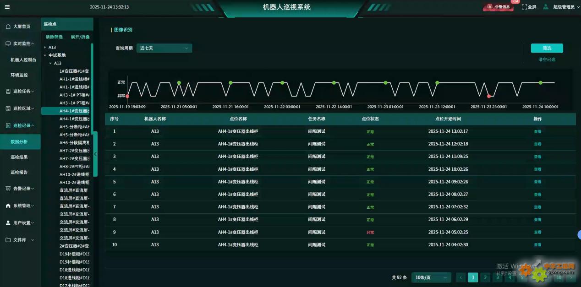
Task: Click the 筛选 button
Action: [x=547, y=48]
